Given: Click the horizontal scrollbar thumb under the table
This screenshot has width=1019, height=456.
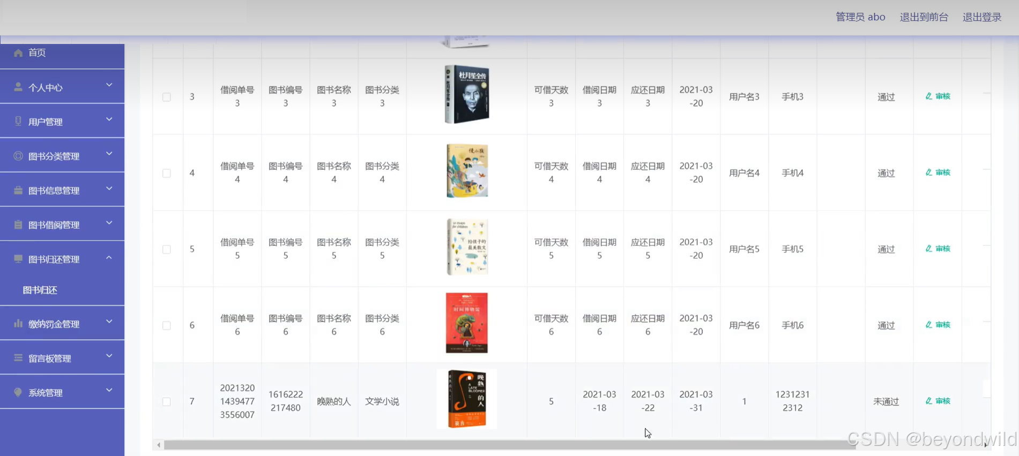Looking at the screenshot, I should (509, 445).
